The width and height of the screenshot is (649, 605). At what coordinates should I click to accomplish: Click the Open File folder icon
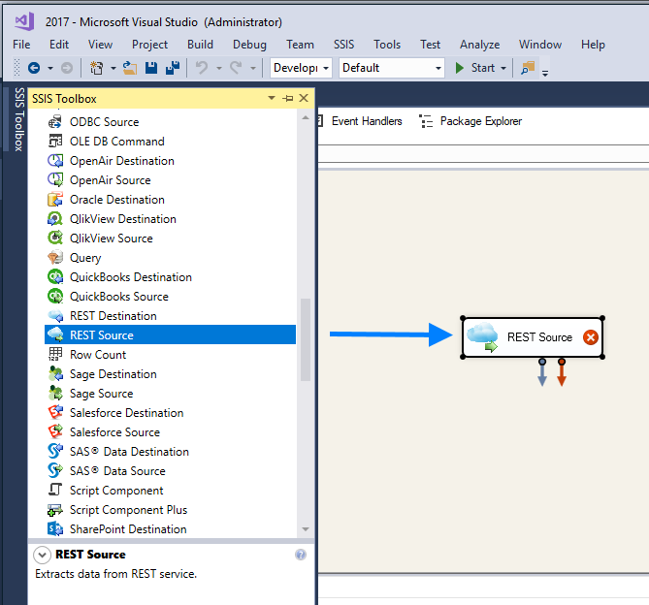coord(129,68)
